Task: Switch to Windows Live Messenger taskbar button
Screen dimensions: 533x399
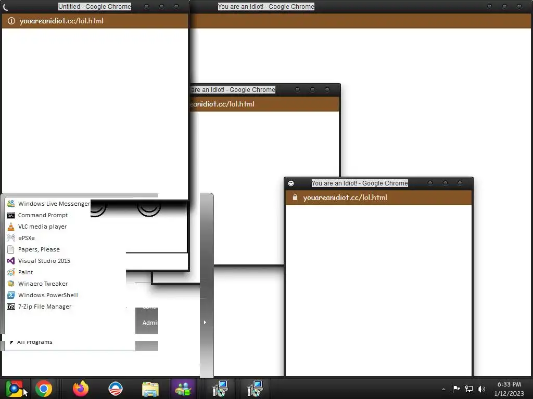Action: (184, 389)
